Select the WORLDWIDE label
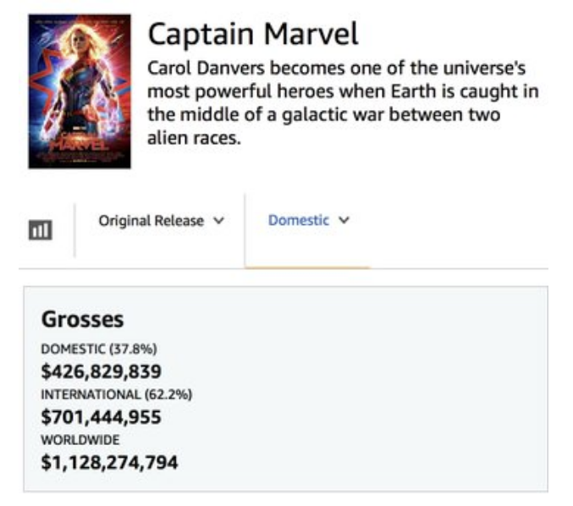 click(x=80, y=439)
